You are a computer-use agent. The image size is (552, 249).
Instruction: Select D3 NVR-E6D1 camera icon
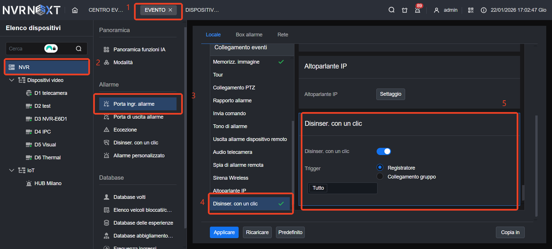[x=29, y=119]
